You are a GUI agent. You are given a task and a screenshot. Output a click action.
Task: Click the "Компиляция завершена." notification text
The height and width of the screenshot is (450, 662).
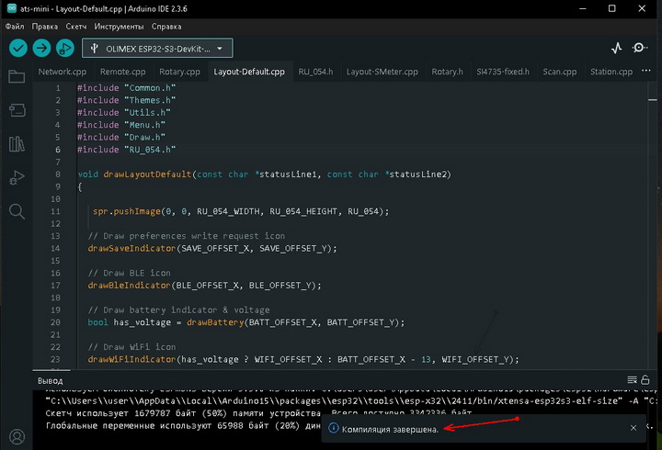coord(390,429)
